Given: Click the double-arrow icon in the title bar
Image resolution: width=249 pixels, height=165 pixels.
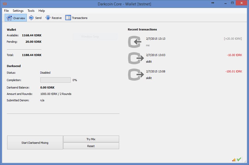Looking at the screenshot, I should coord(213,3).
